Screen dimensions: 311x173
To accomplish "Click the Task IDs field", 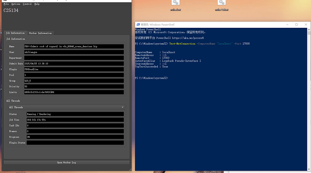I will click(x=75, y=125).
